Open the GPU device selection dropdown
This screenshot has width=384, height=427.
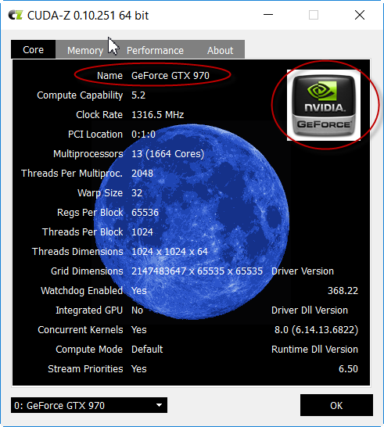point(89,405)
